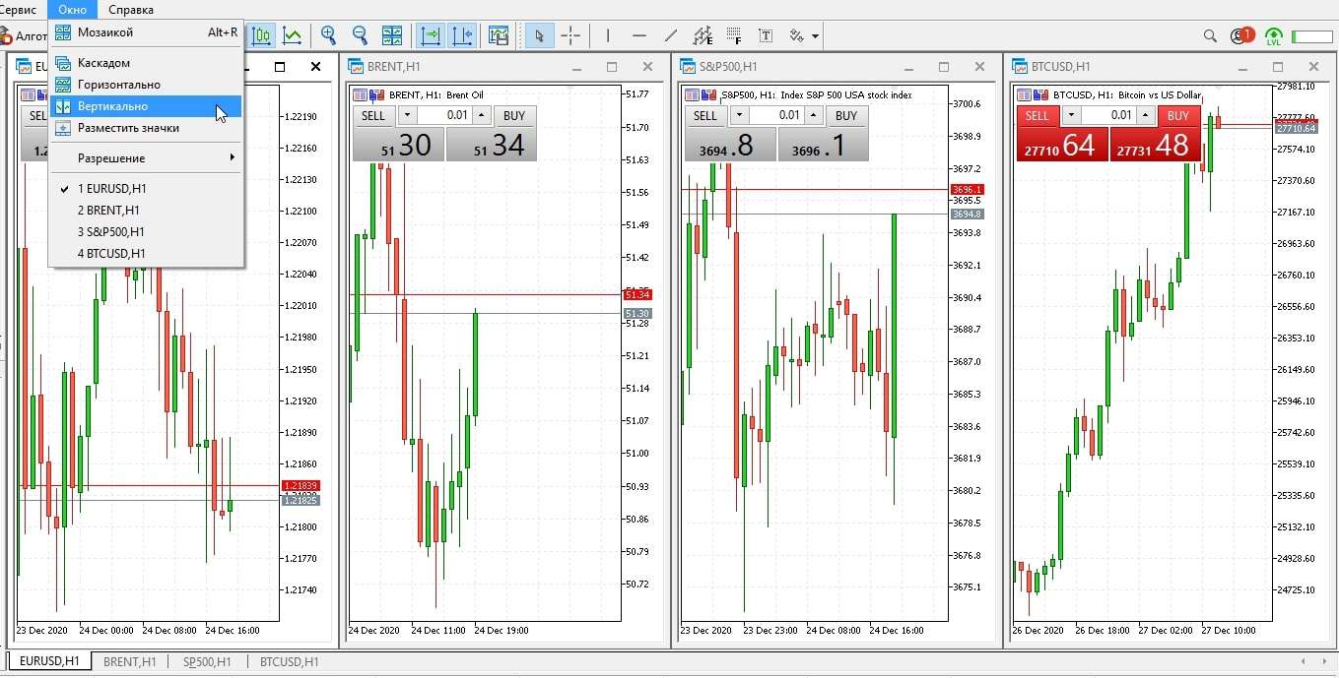Select Разместить значки menu entry

pos(146,128)
